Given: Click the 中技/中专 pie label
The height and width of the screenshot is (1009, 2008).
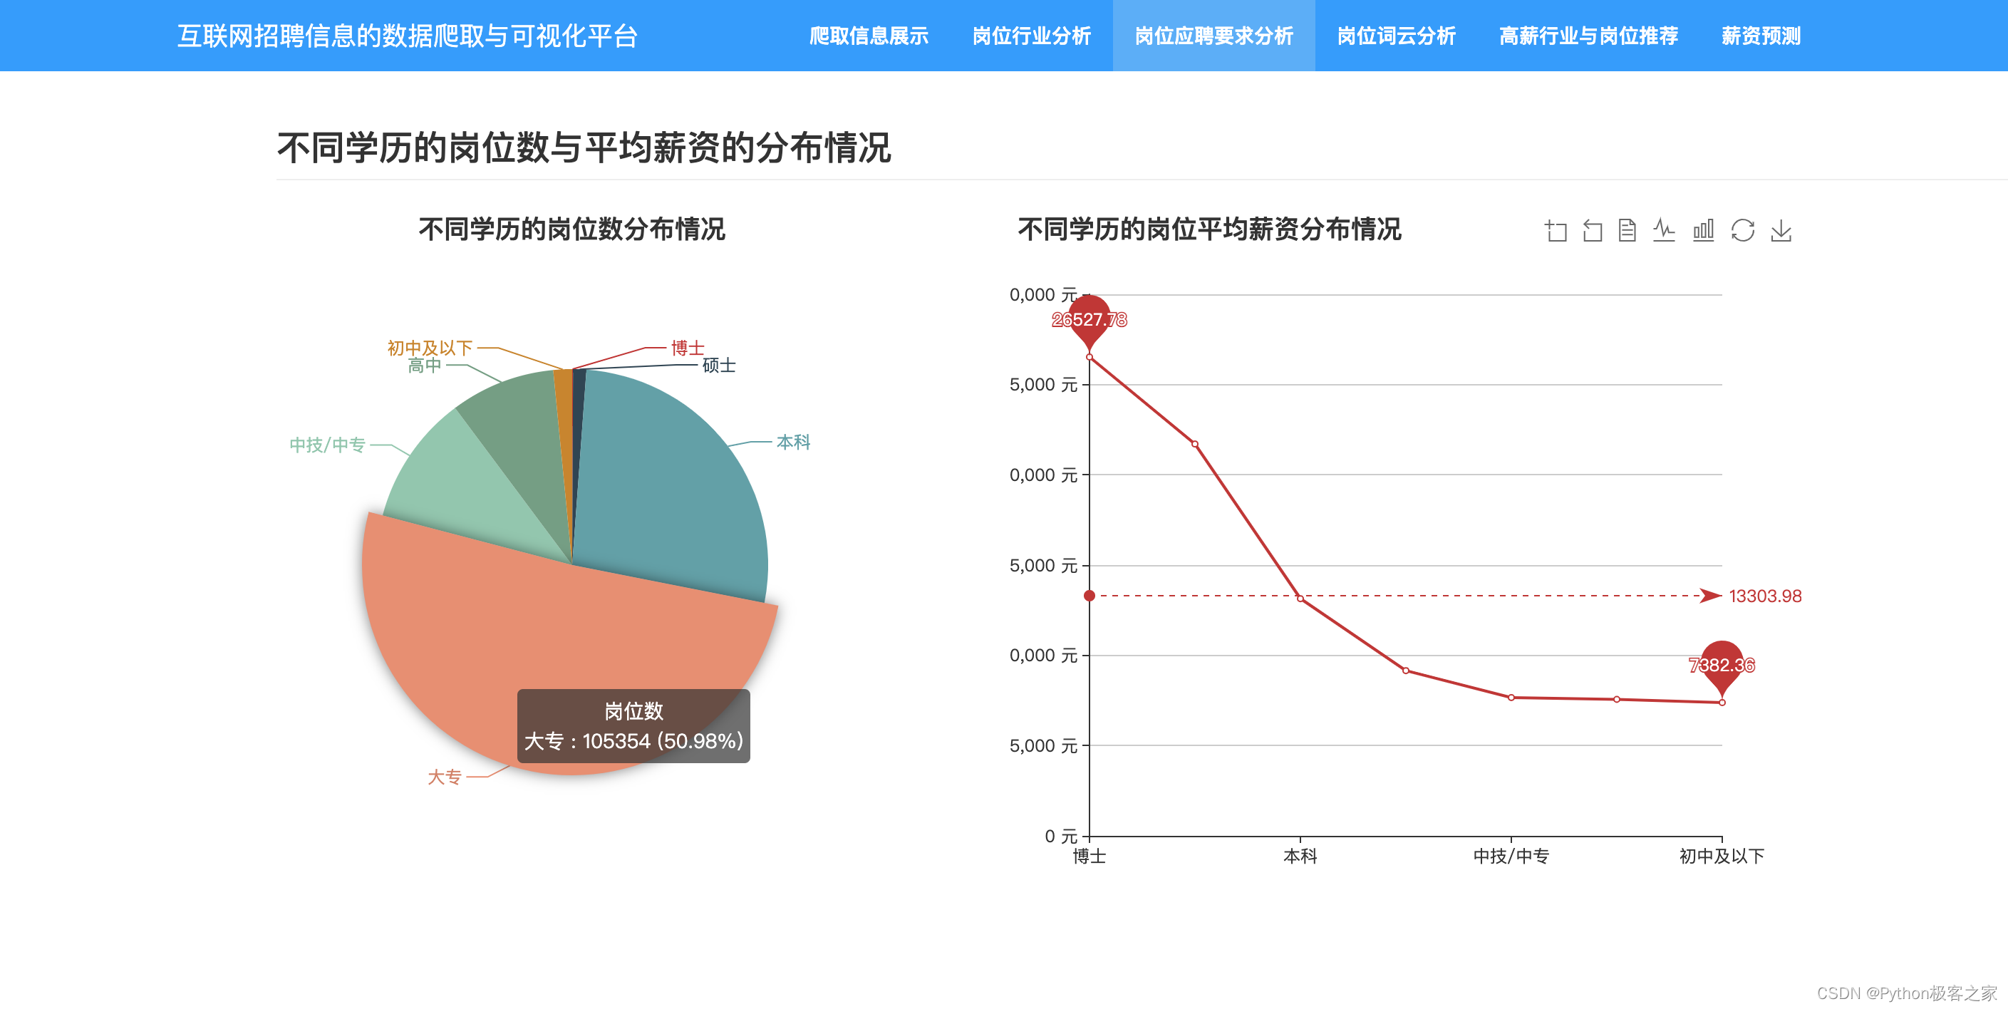Looking at the screenshot, I should pyautogui.click(x=327, y=445).
